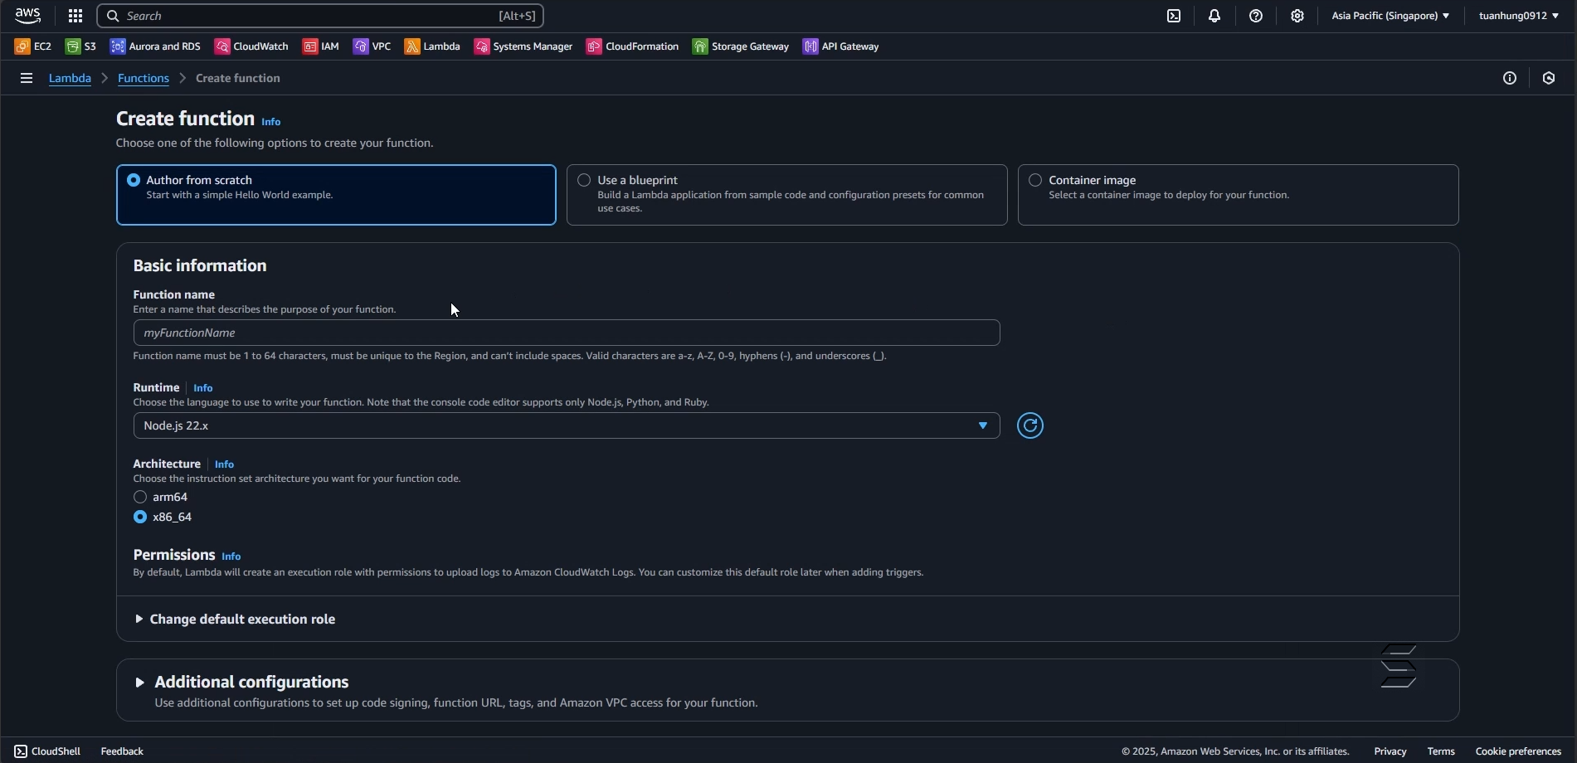Open the EC2 service shortcut

(x=33, y=46)
